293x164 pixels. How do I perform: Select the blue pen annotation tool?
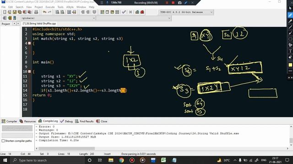[x=290, y=15]
